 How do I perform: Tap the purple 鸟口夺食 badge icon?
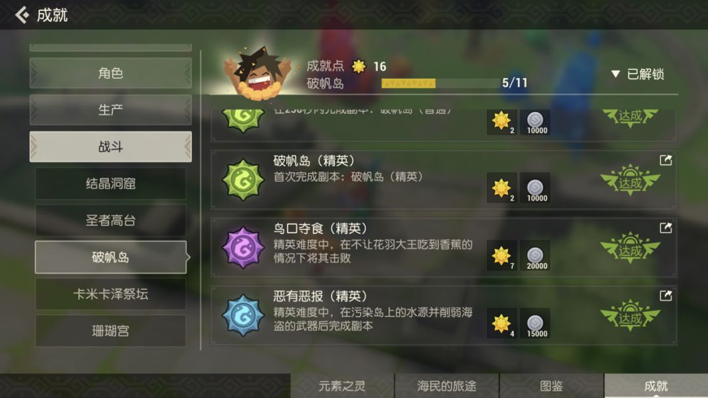(x=243, y=248)
